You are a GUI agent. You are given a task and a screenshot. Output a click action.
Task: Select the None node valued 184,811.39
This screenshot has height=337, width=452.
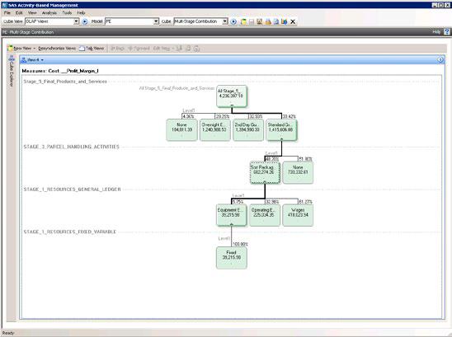pyautogui.click(x=182, y=130)
